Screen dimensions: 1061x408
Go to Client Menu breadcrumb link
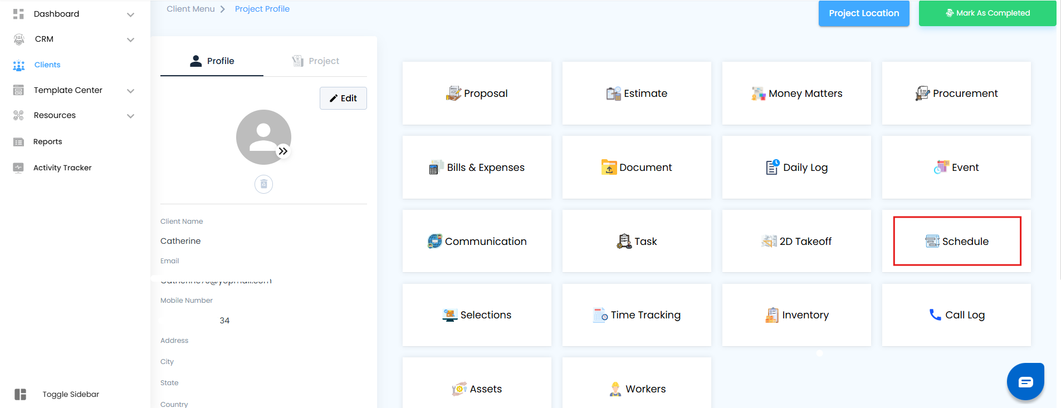click(190, 9)
